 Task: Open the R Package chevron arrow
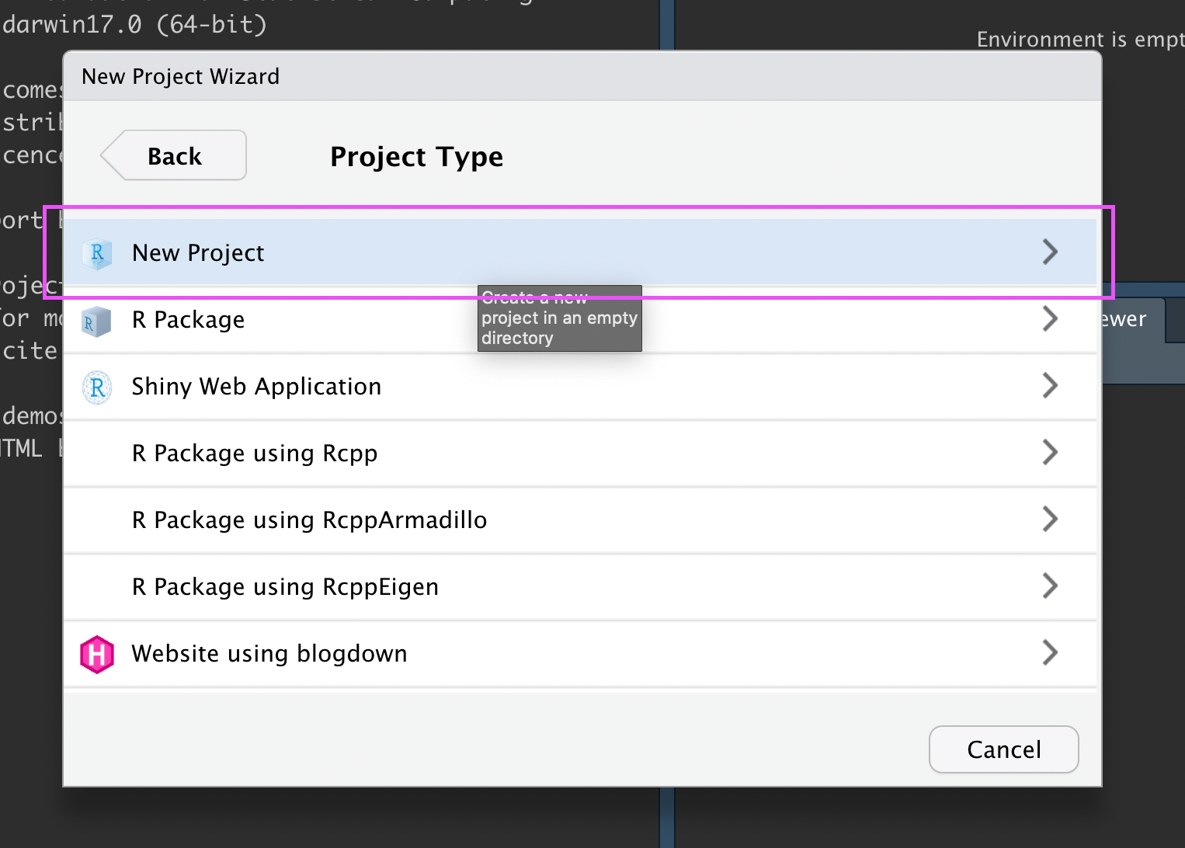point(1050,318)
